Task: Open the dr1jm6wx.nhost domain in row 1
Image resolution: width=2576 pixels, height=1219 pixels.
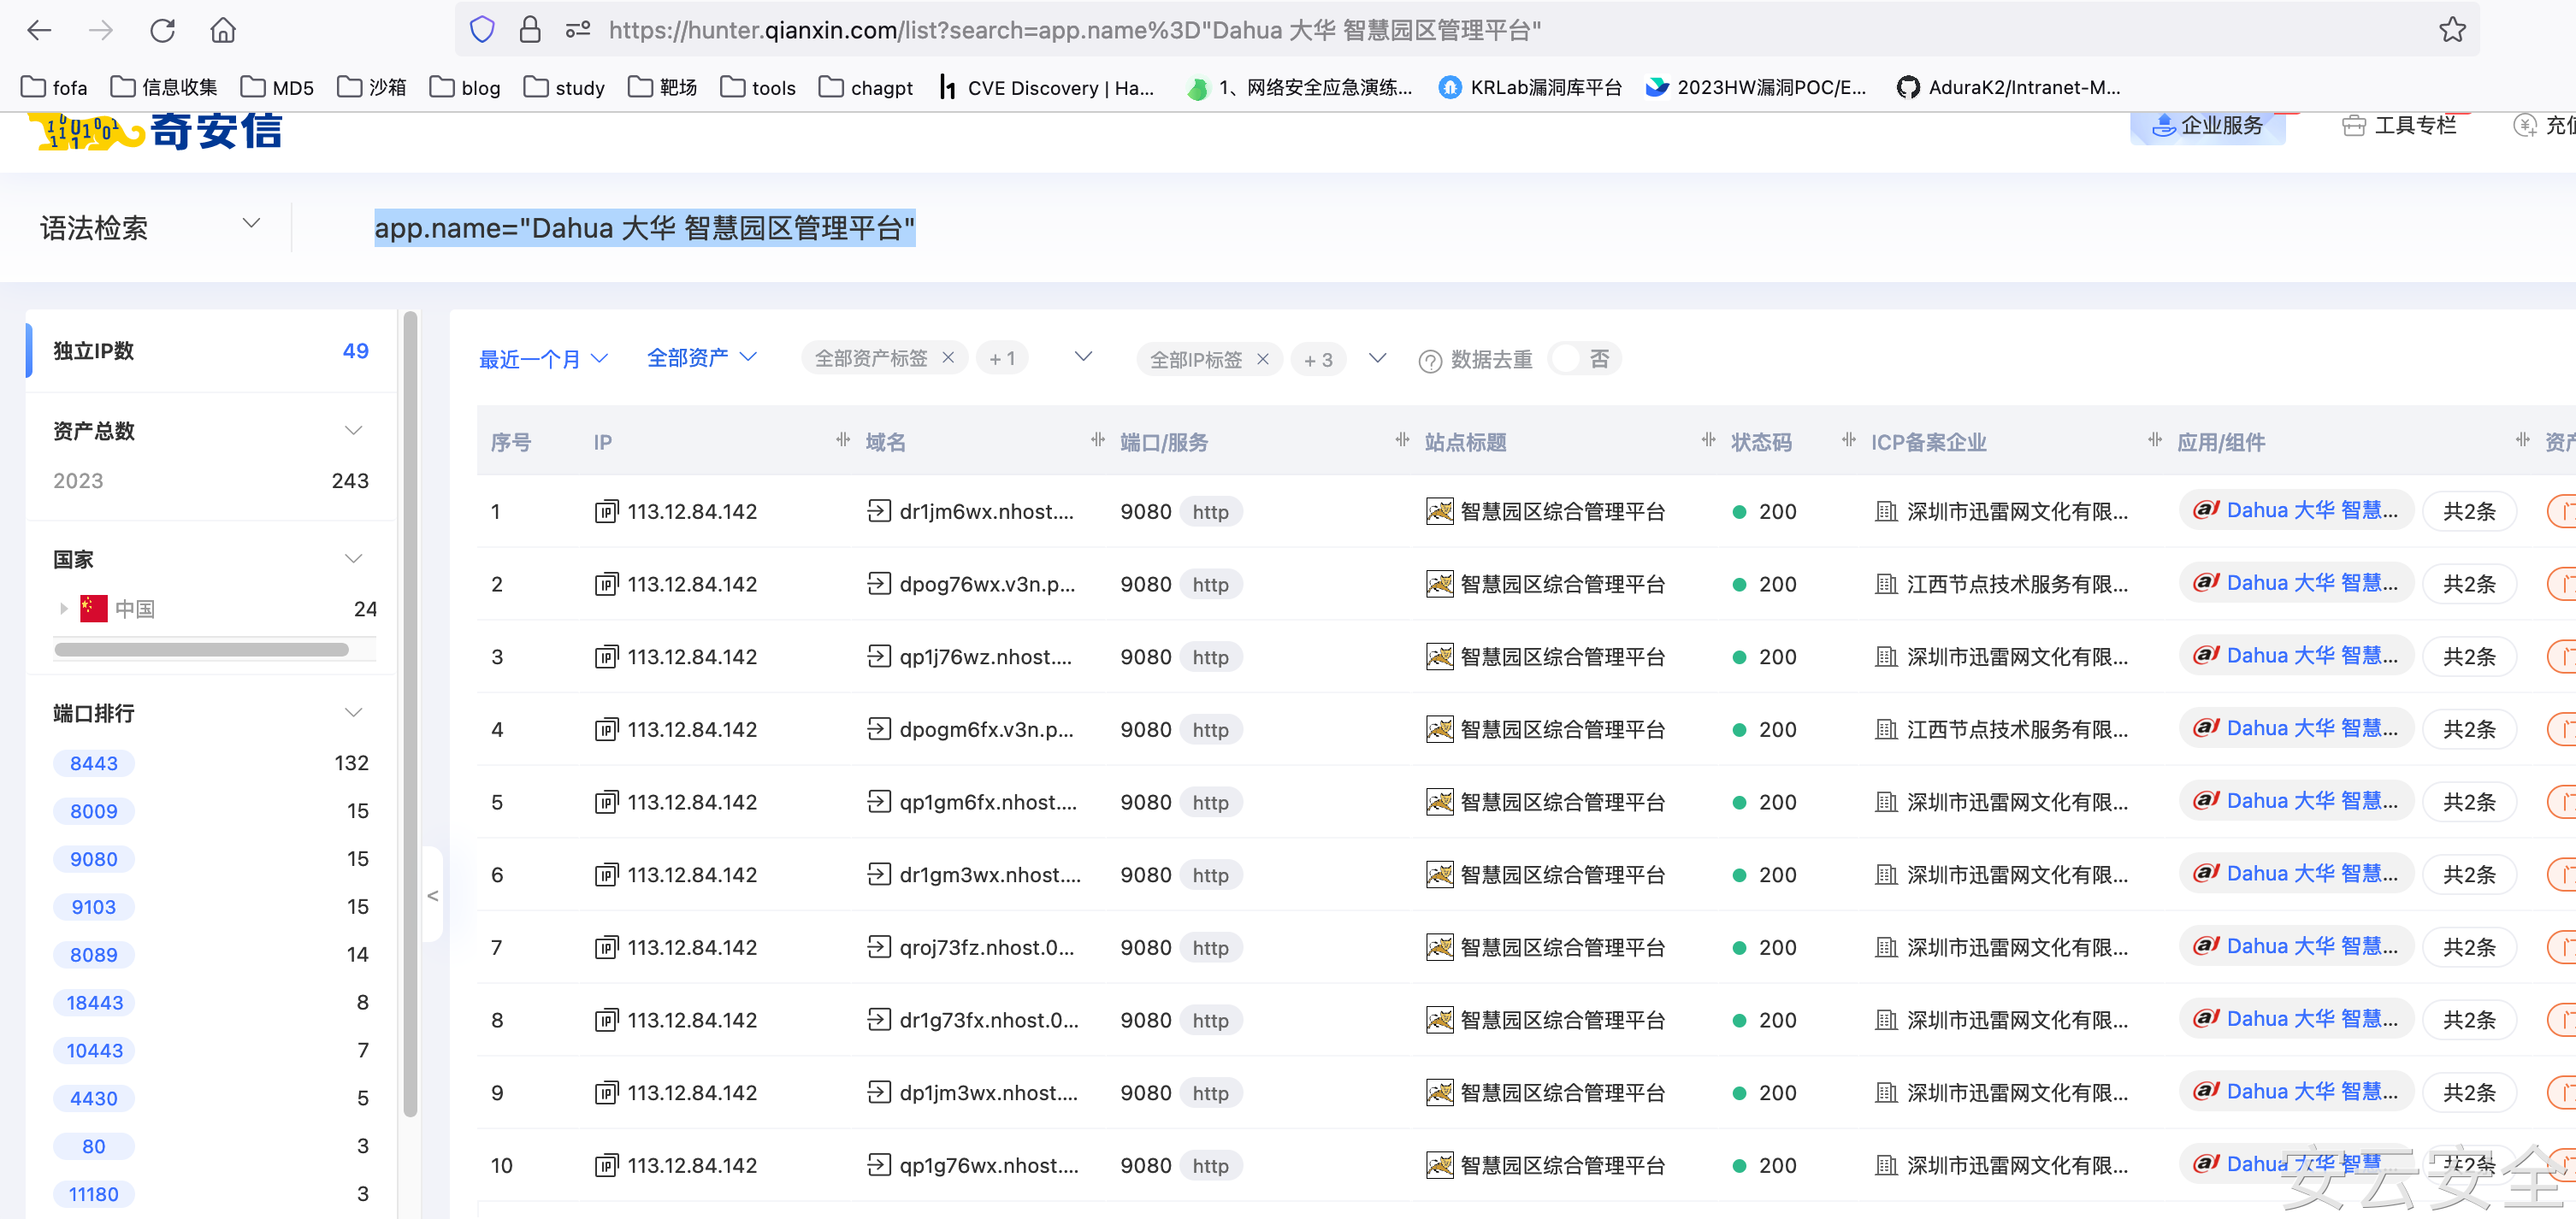Action: (x=986, y=511)
